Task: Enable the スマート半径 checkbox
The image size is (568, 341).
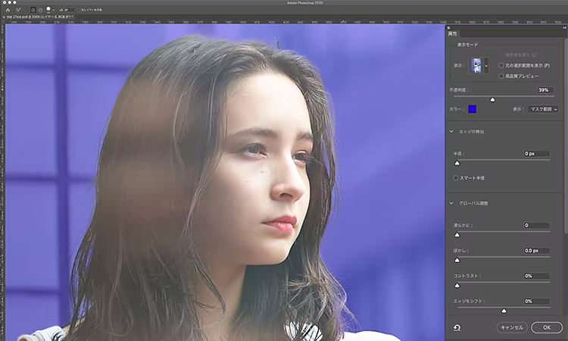Action: (456, 178)
